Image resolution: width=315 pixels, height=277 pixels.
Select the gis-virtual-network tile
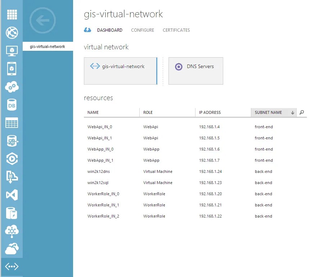(121, 71)
